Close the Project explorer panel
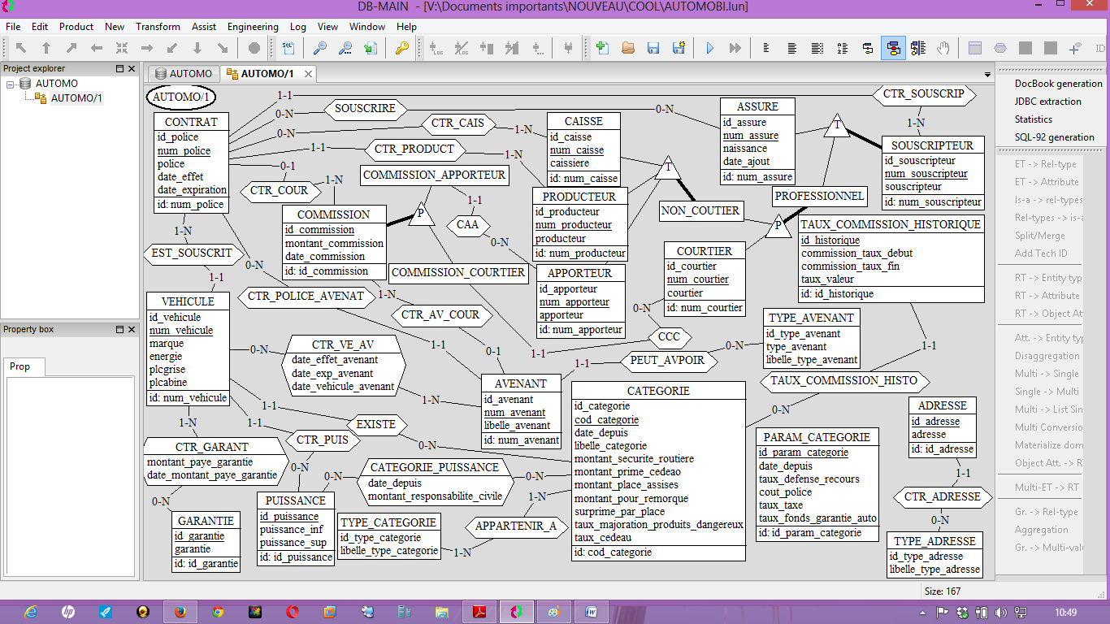 [132, 69]
